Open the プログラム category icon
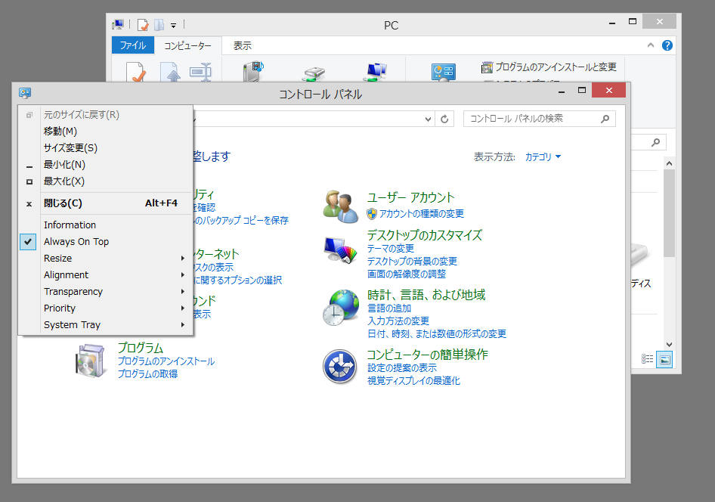 tap(91, 360)
